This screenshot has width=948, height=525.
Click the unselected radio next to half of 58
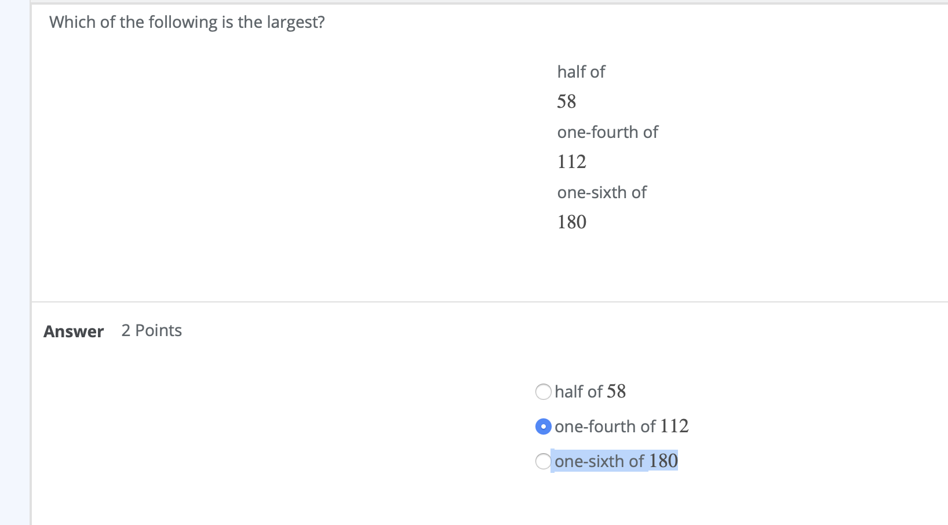click(544, 392)
